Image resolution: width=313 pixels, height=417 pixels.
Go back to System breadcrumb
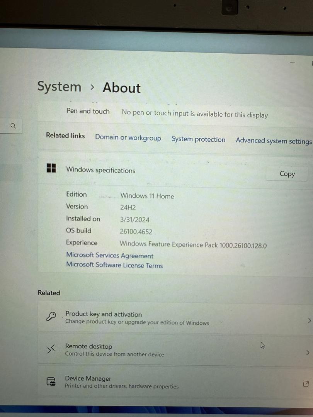click(x=59, y=86)
